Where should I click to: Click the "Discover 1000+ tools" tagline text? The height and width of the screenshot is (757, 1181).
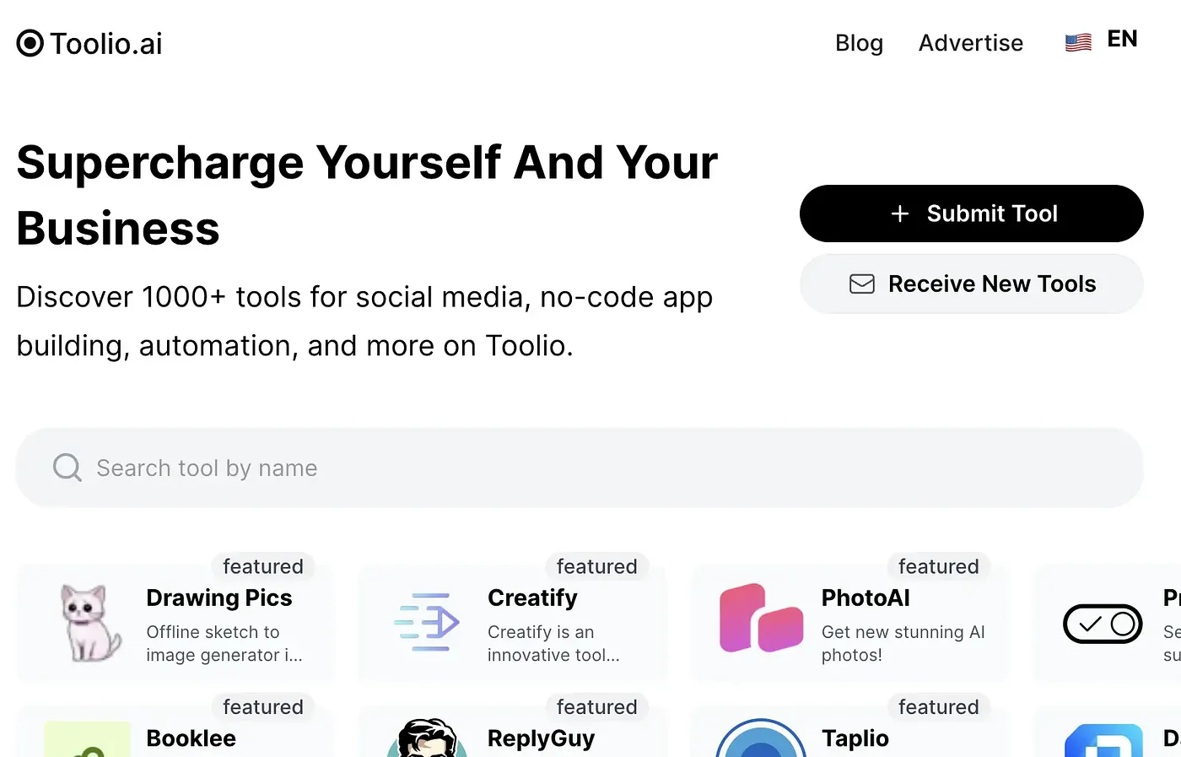[x=365, y=321]
